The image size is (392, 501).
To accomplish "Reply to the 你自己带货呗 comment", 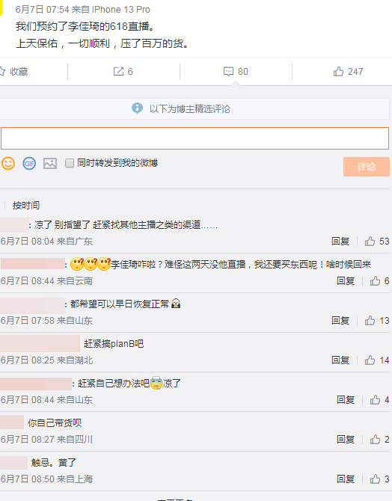I will (346, 440).
